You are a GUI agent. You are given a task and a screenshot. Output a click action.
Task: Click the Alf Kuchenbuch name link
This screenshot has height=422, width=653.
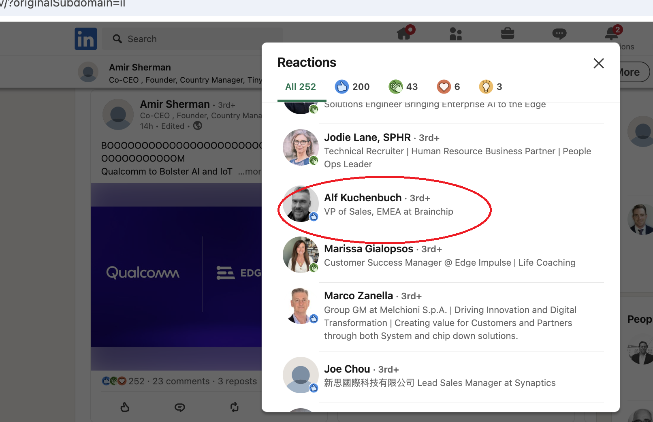click(363, 198)
